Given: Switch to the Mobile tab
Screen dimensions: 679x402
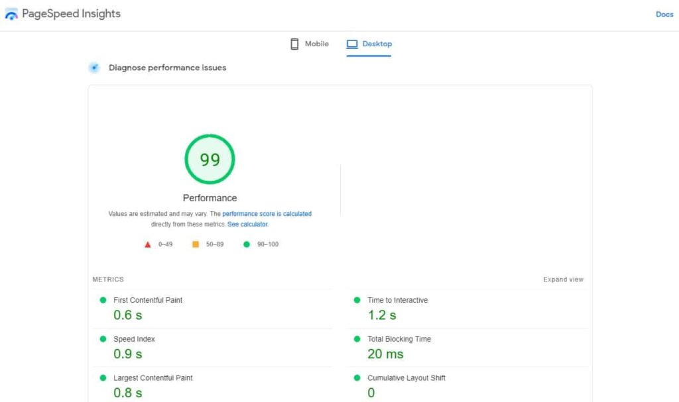Looking at the screenshot, I should coord(309,44).
